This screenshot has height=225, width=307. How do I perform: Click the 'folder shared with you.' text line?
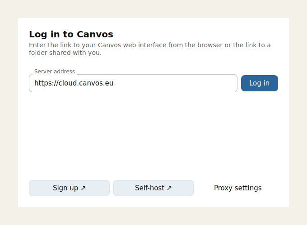(x=65, y=53)
